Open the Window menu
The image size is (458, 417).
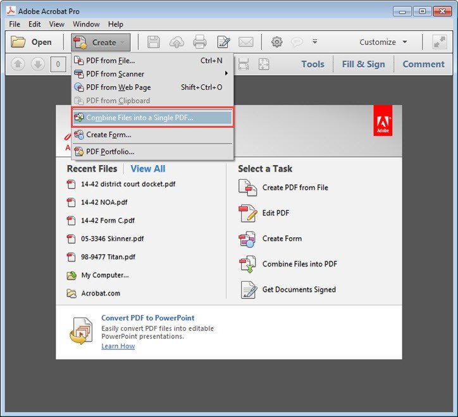pyautogui.click(x=86, y=24)
